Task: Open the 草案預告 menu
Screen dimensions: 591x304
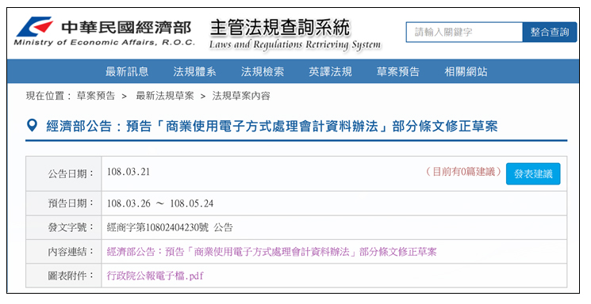Action: tap(398, 71)
